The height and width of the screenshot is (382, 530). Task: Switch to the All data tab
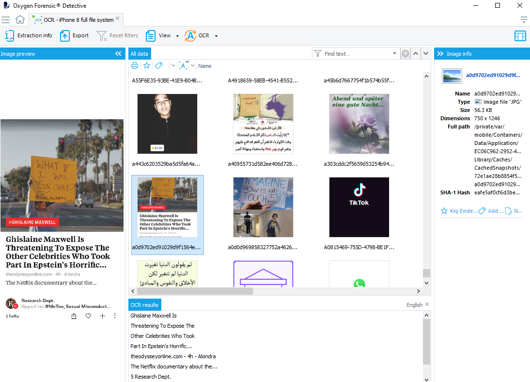140,54
